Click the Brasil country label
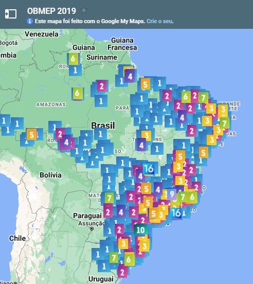The image size is (253, 284). coord(103,125)
